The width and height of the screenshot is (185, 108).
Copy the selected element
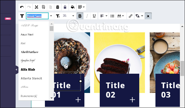[43, 7]
